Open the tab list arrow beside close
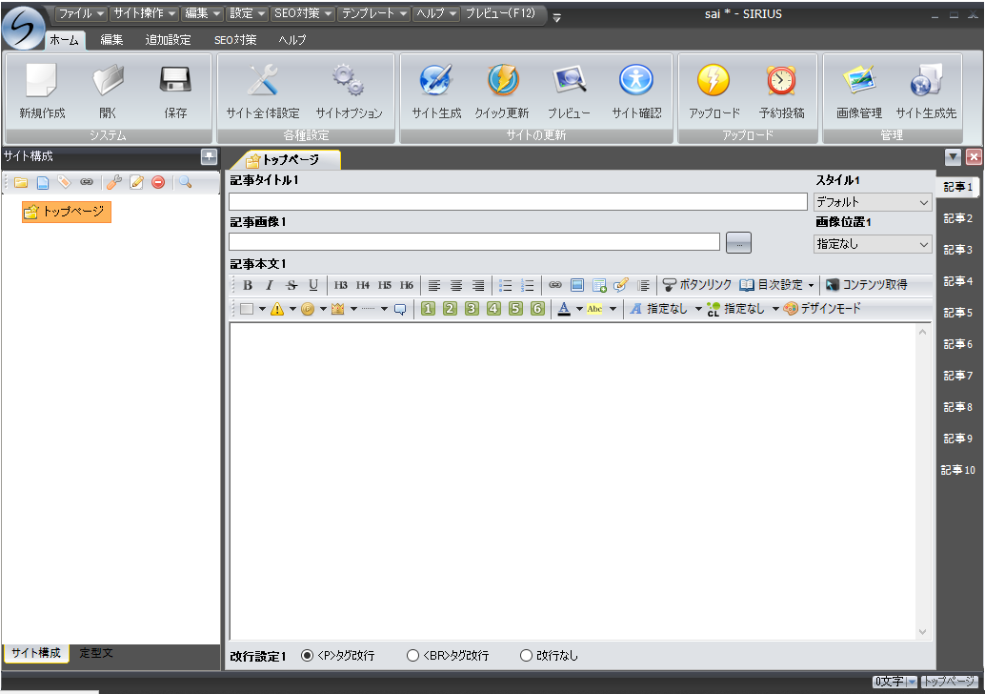 coord(953,157)
